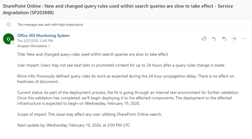
Task: Open Office 365 Monitoring System sender link
Action: [43, 36]
